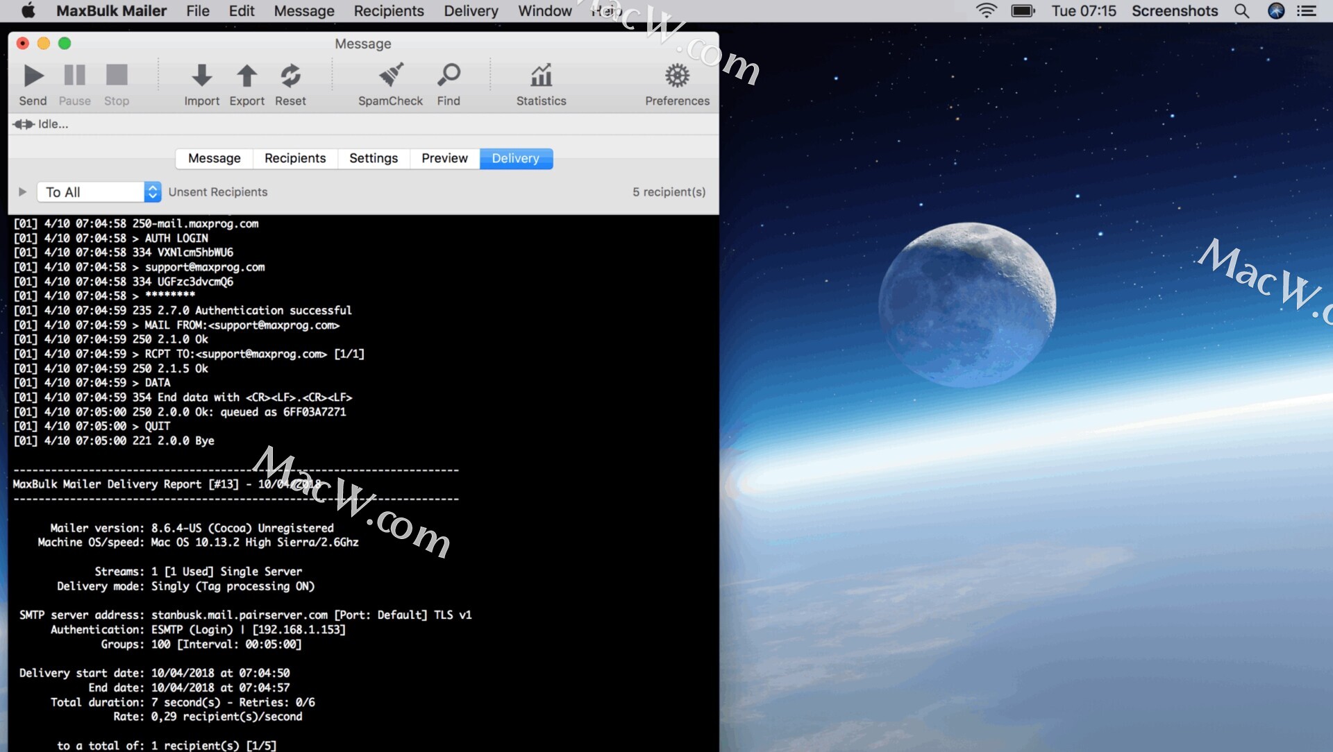Click the 'Machine OS/speed' report line

tap(198, 542)
